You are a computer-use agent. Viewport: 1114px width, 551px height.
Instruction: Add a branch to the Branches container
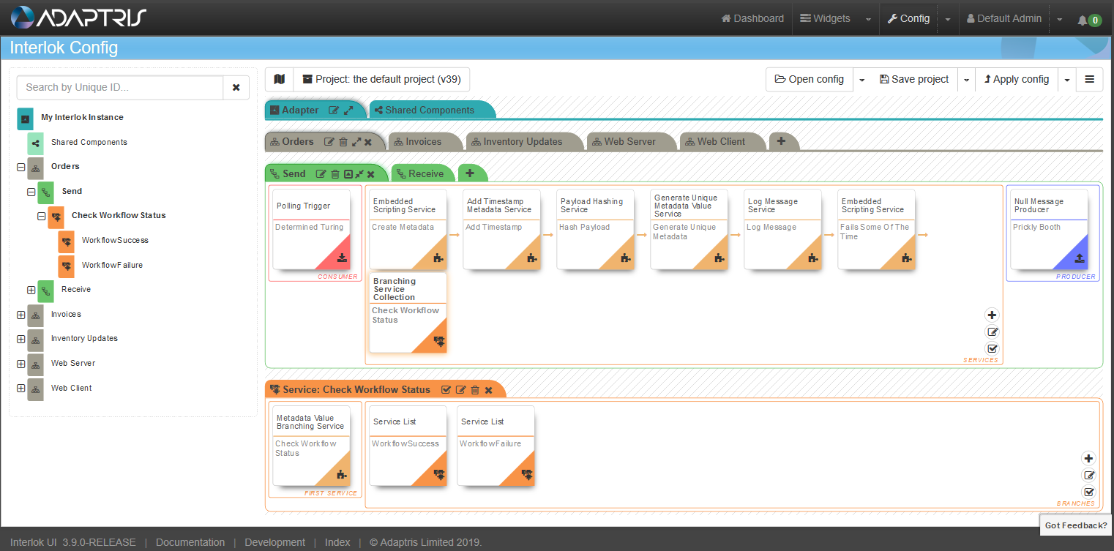(x=1088, y=459)
